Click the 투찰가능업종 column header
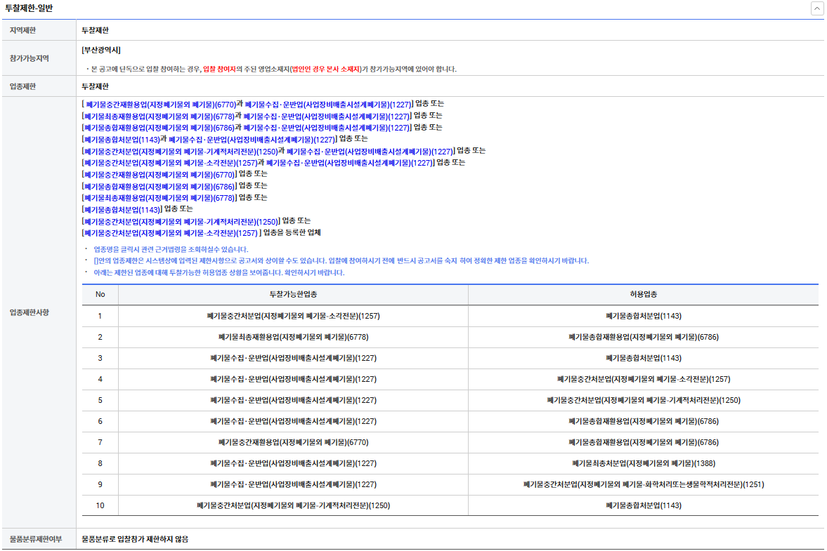 tap(293, 295)
